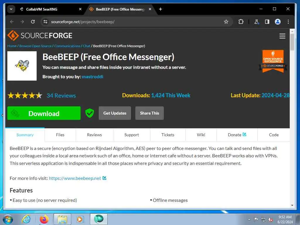Launch Firefox from the taskbar

point(44,219)
